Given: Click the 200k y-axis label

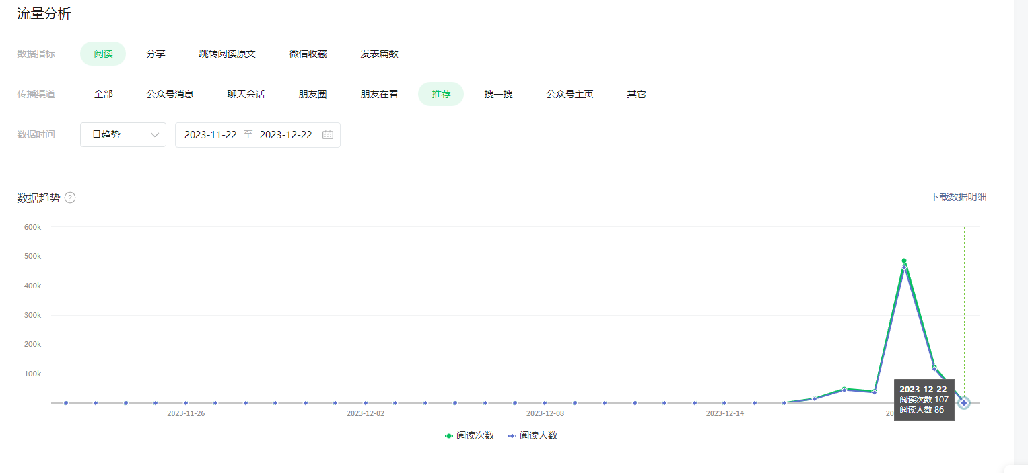Looking at the screenshot, I should pyautogui.click(x=32, y=345).
